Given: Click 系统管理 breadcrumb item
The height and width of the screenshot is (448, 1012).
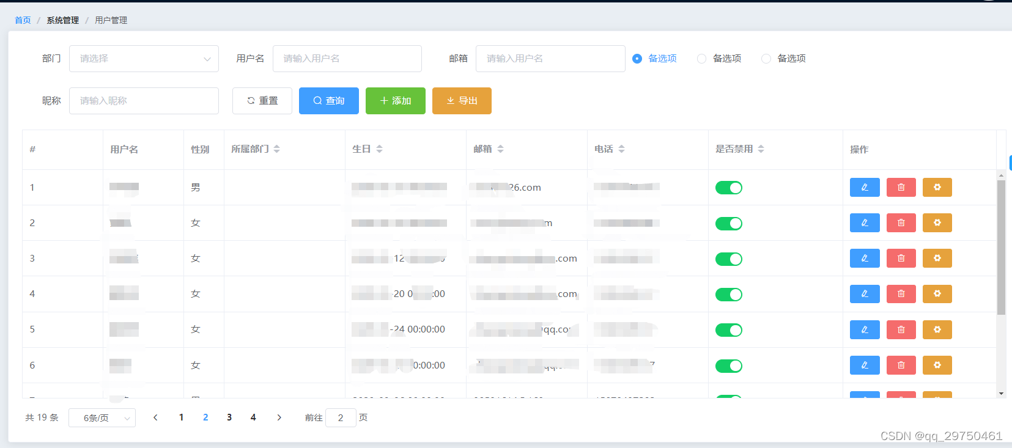Looking at the screenshot, I should pos(63,20).
